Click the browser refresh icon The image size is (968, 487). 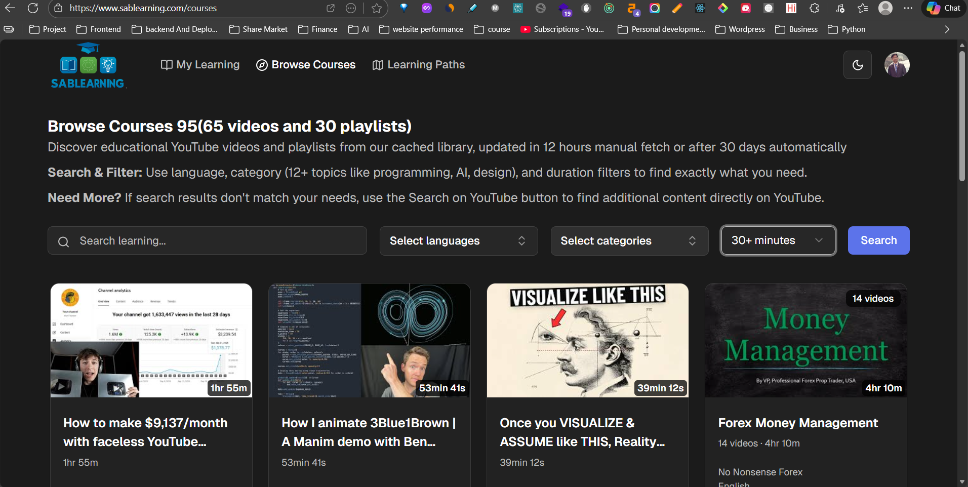33,8
